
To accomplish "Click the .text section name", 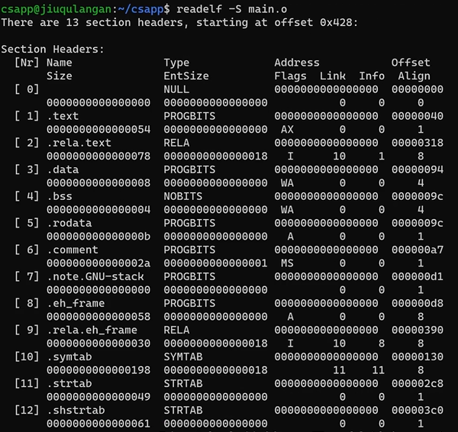I will point(63,116).
